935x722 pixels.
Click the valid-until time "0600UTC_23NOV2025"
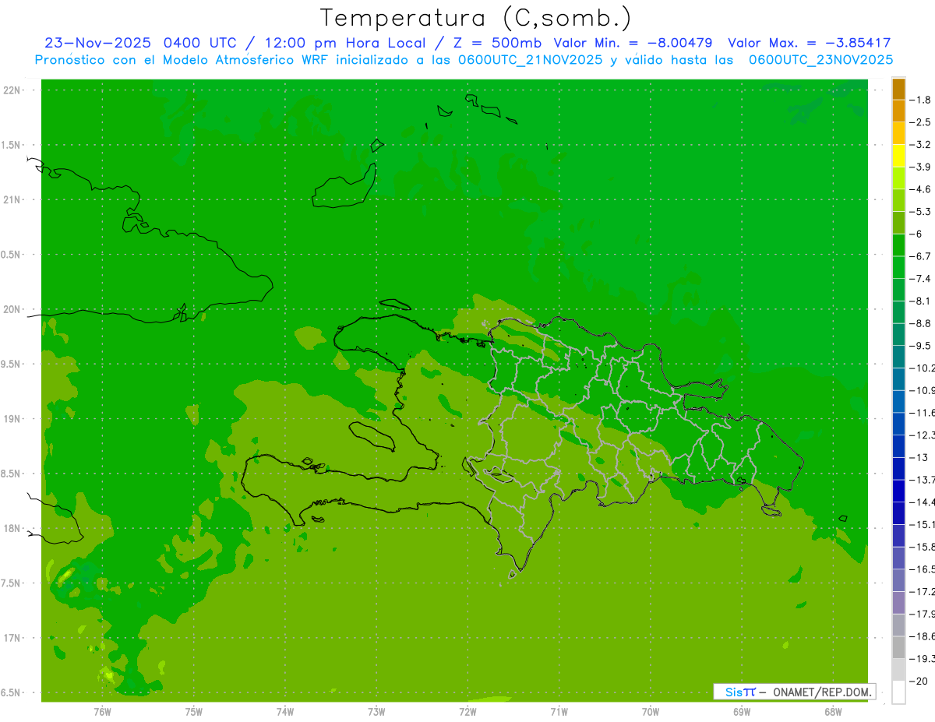tap(820, 60)
